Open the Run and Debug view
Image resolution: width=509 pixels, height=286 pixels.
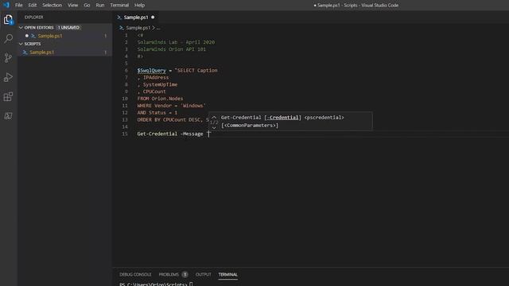point(9,77)
